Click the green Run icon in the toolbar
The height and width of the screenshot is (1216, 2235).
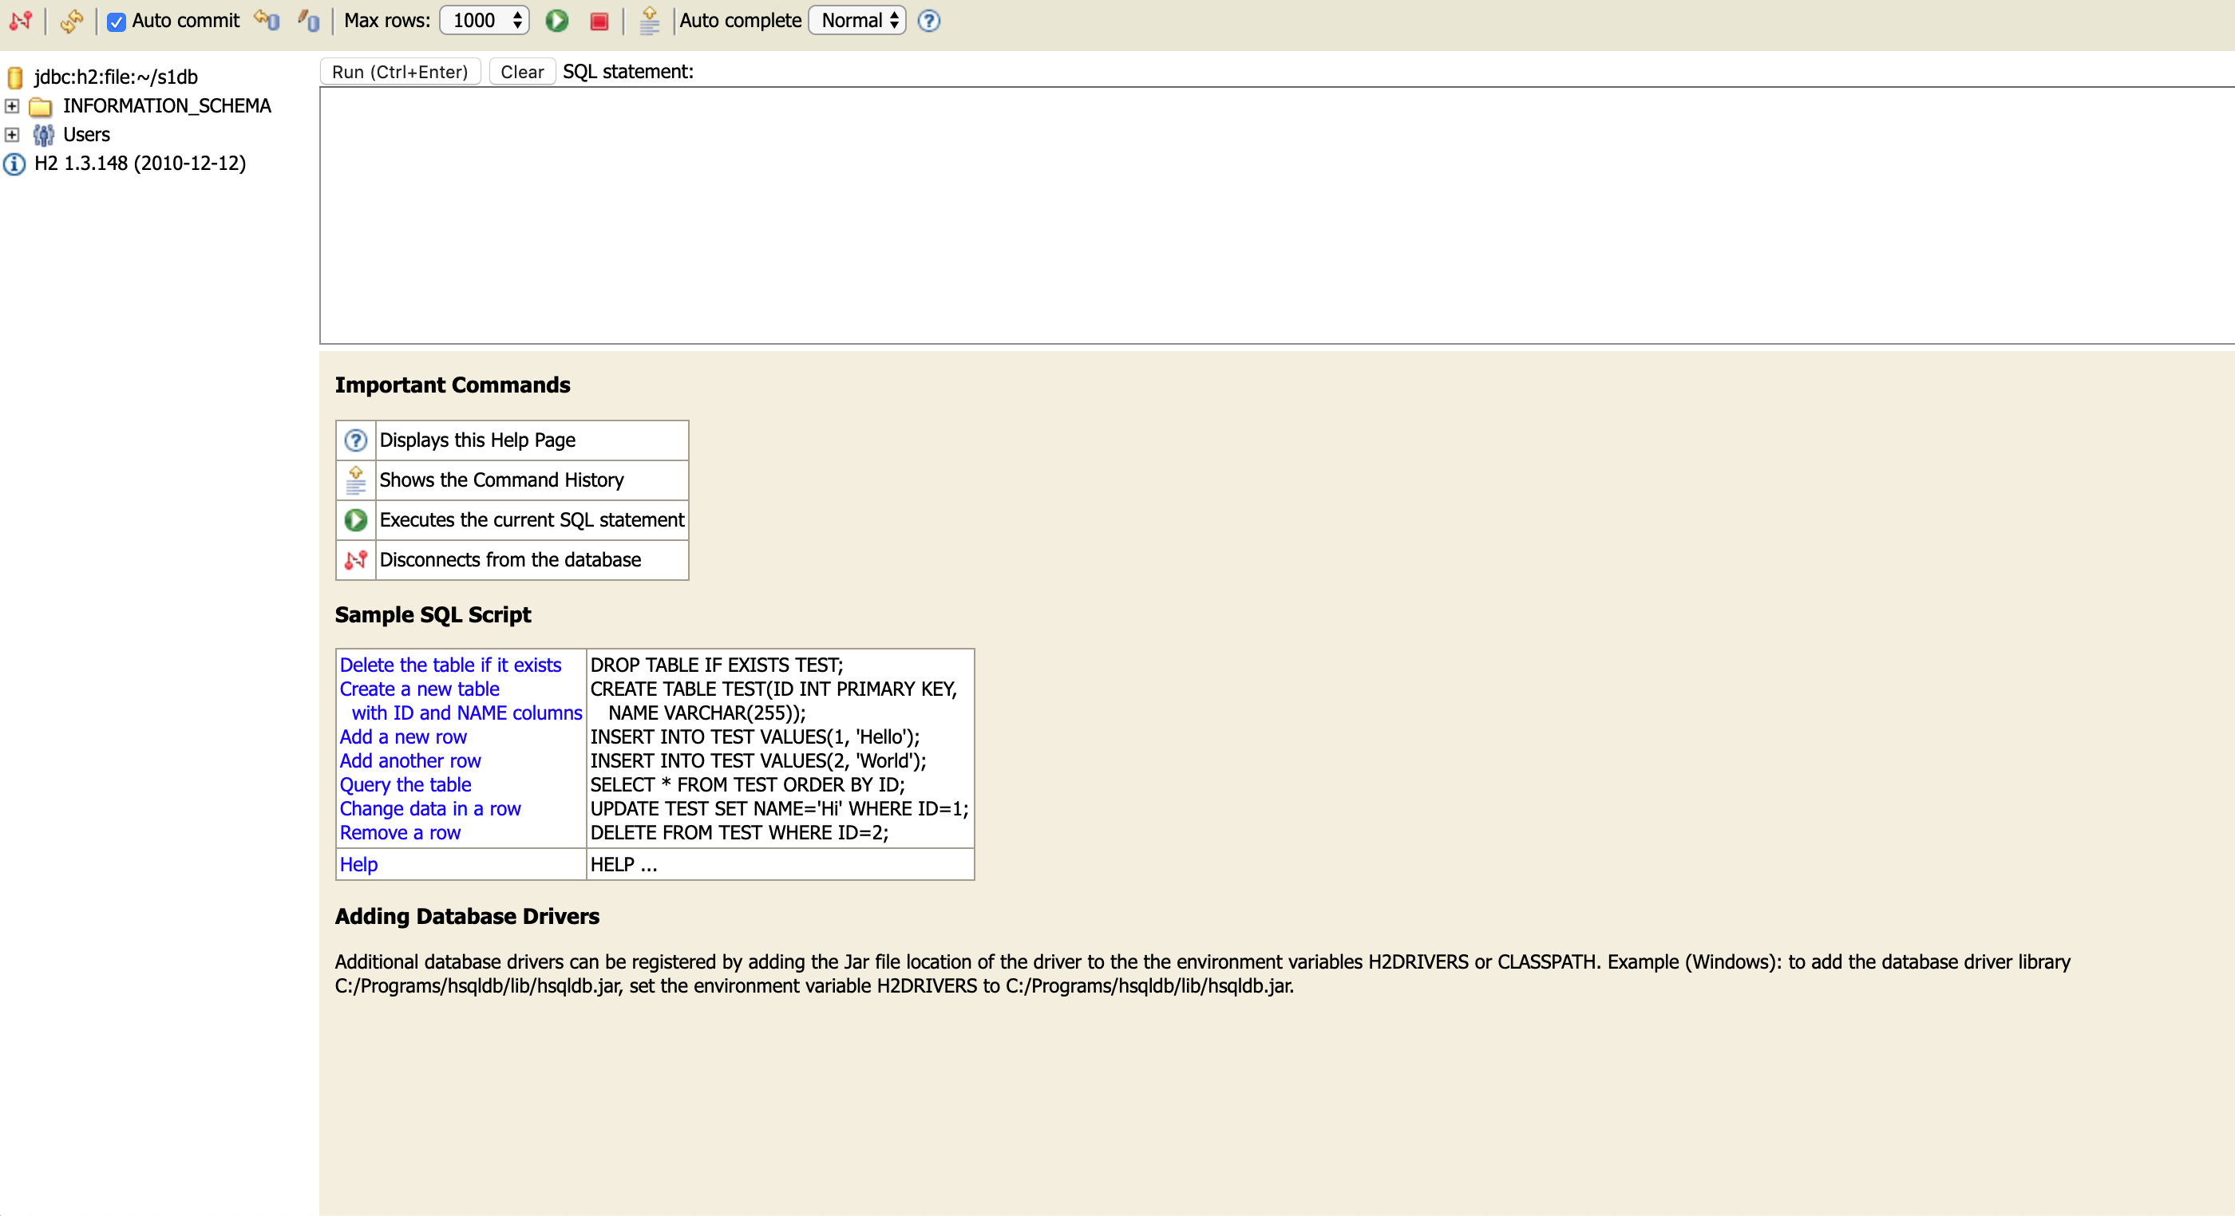coord(557,20)
